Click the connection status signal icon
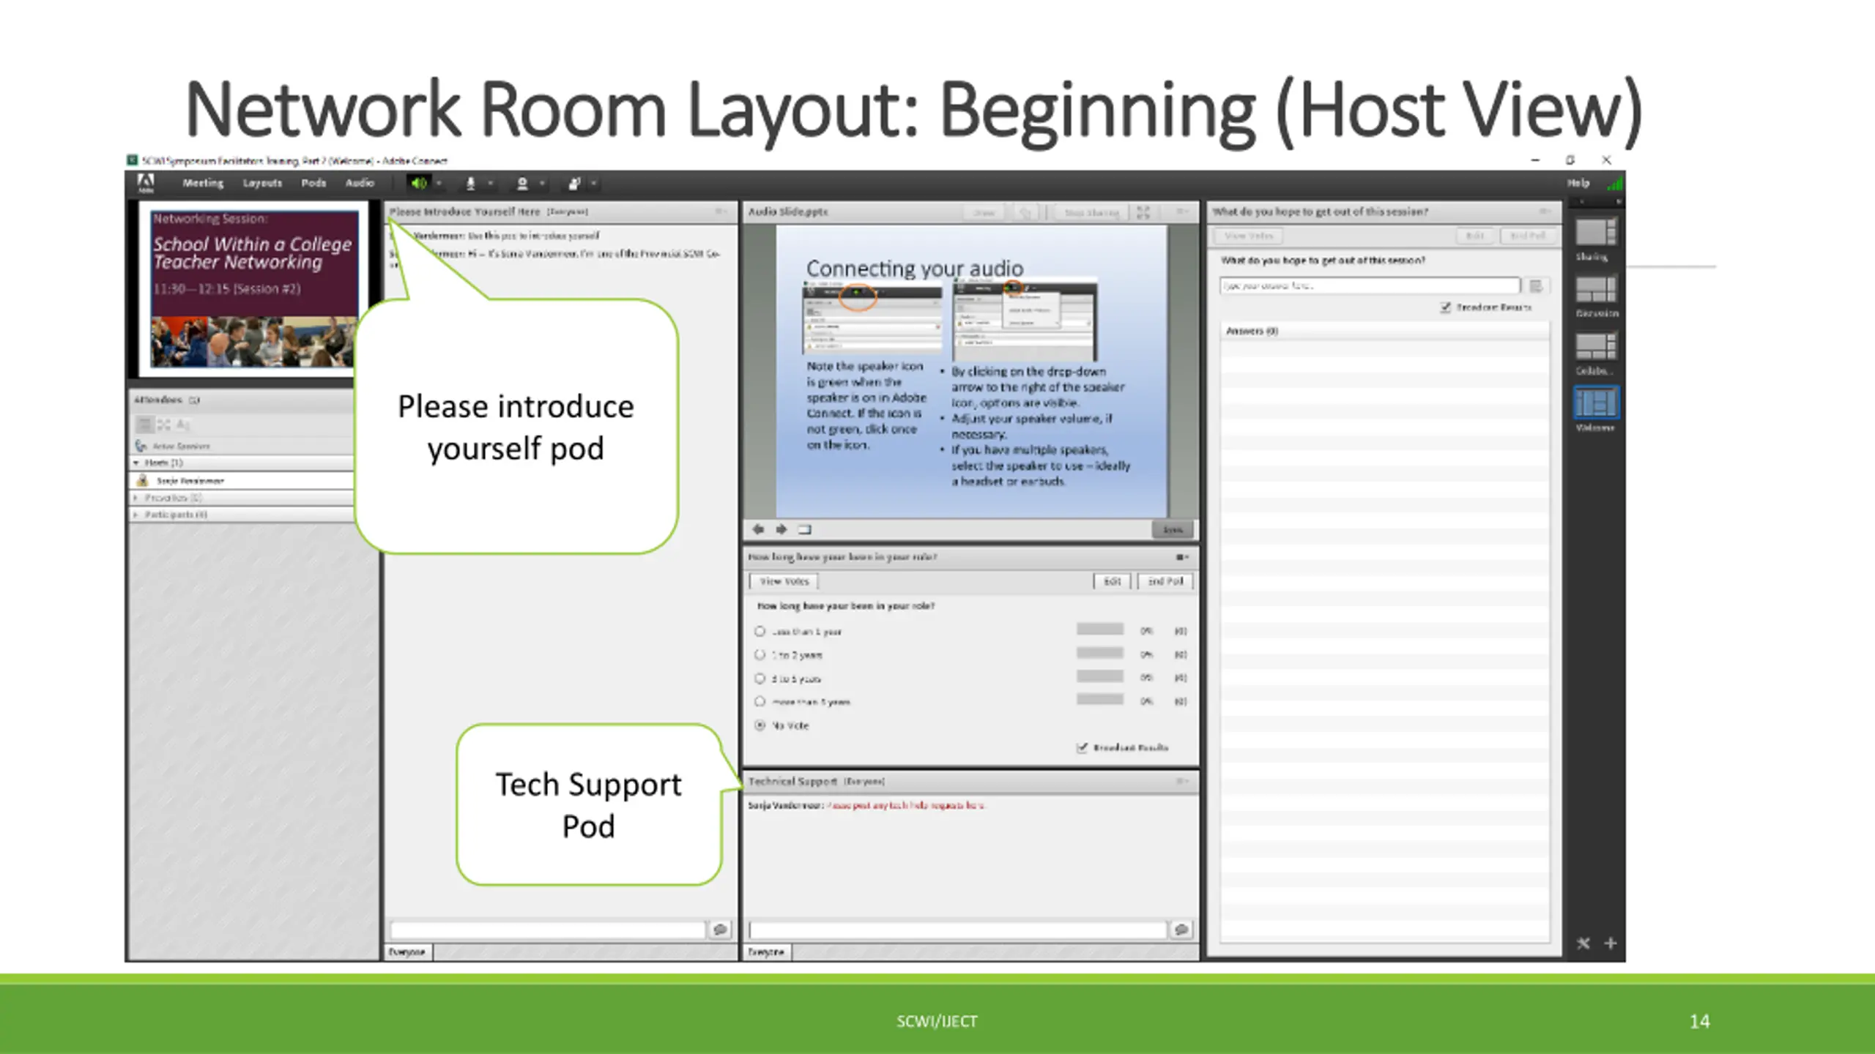Viewport: 1875px width, 1054px height. pyautogui.click(x=1614, y=183)
